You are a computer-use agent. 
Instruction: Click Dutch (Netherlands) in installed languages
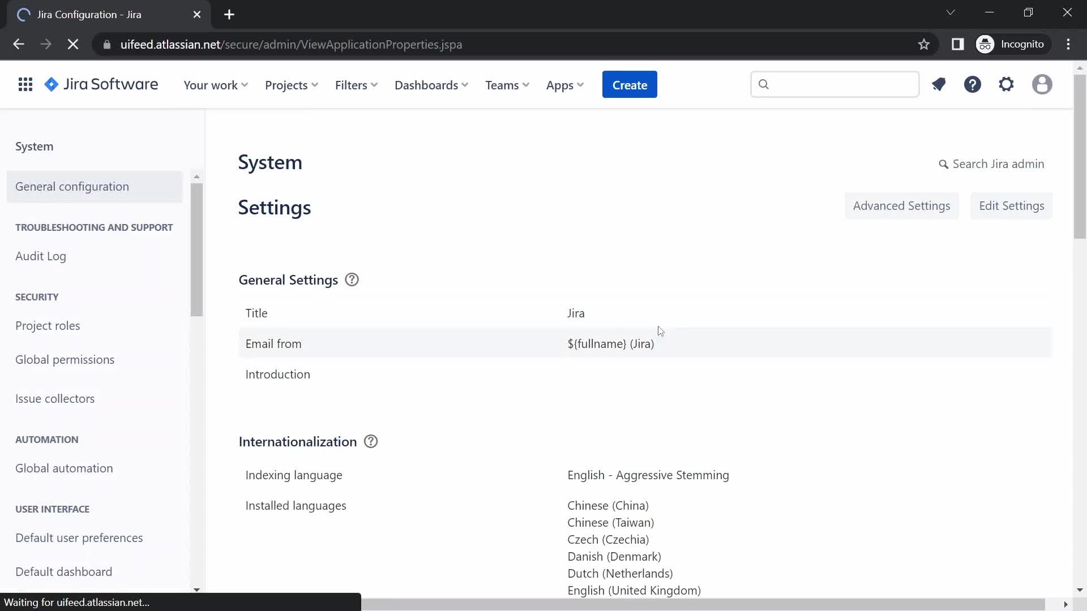coord(620,574)
